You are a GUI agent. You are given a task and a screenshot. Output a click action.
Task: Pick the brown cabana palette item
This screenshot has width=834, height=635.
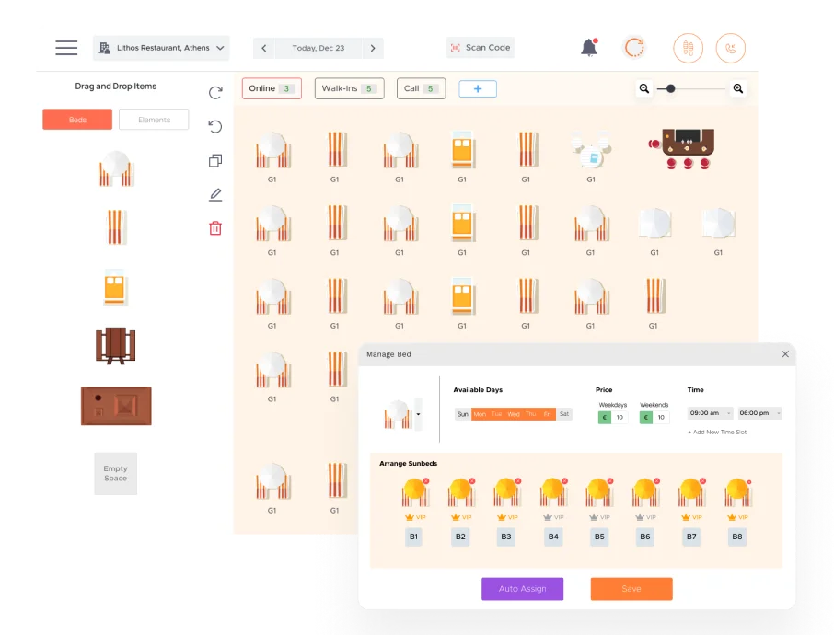116,406
